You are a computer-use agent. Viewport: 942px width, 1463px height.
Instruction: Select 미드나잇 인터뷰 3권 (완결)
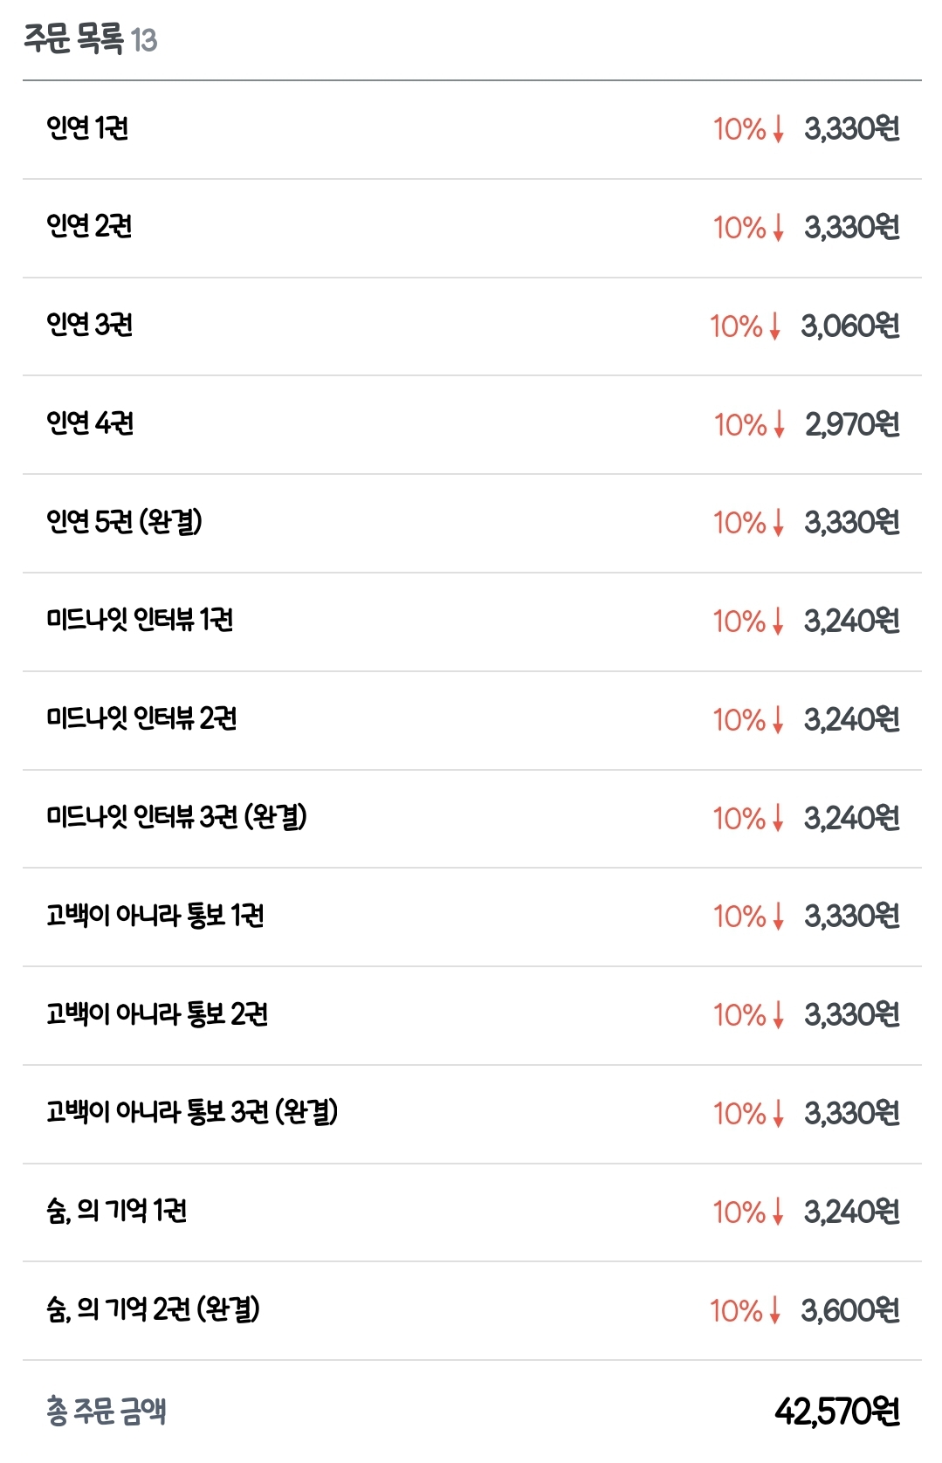coord(176,818)
